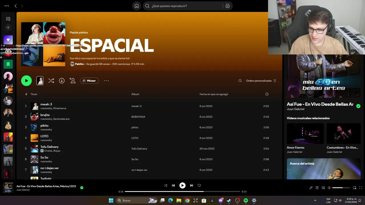
Task: Toggle green checkmark in right Así Fue panel
Action: (358, 106)
